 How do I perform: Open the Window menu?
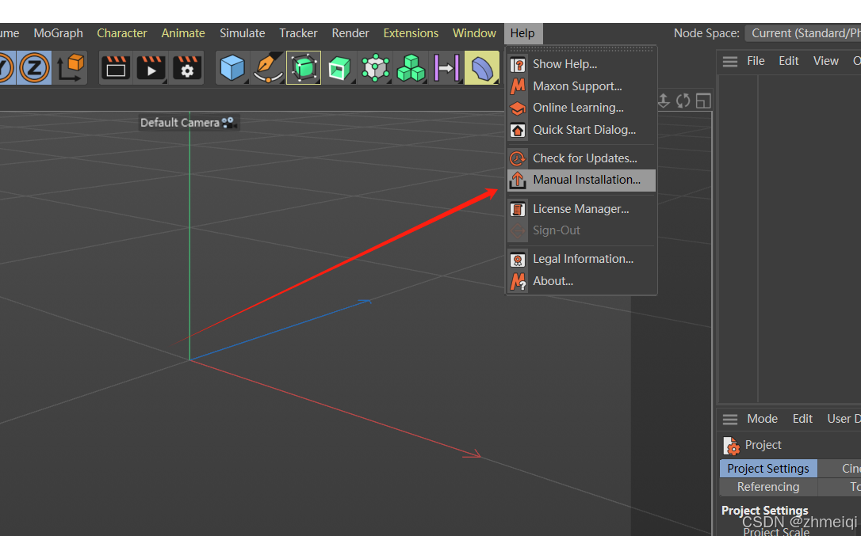click(x=474, y=33)
